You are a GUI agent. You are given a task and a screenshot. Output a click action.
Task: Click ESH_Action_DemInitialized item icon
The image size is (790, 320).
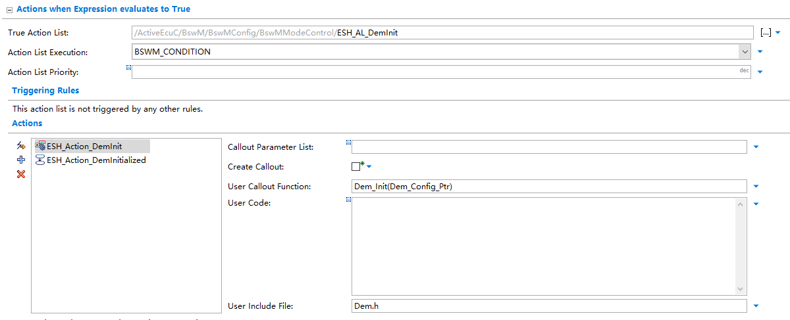(40, 160)
